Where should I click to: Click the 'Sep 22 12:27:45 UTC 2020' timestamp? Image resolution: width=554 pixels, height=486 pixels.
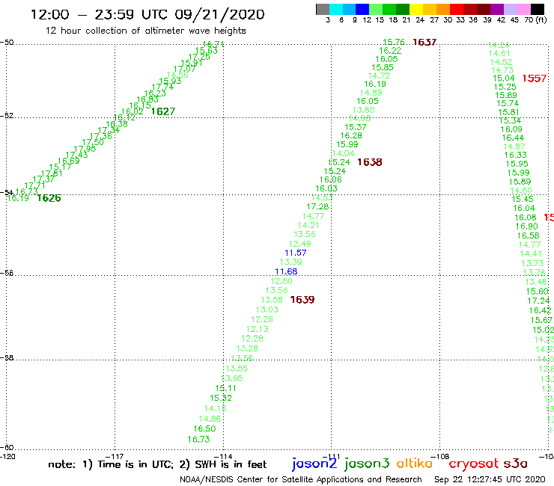(x=490, y=480)
